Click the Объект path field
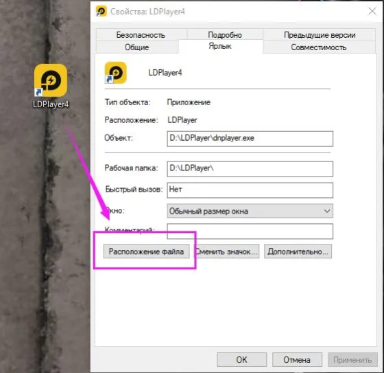 250,139
